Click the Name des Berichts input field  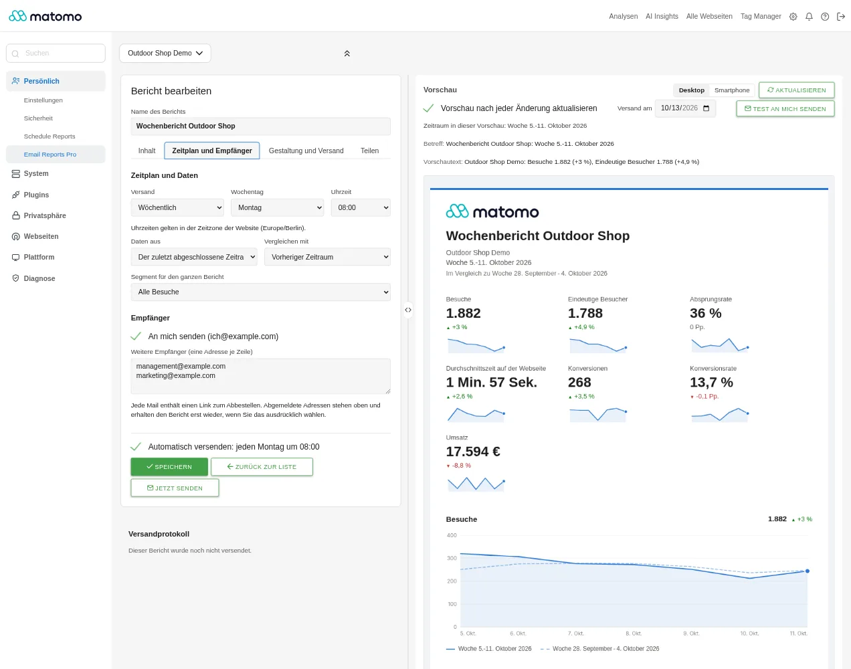coord(261,126)
